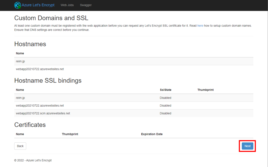Viewport: 268px width, 167px height.
Task: Click the Hostname SSL bindings heading
Action: coord(48,81)
